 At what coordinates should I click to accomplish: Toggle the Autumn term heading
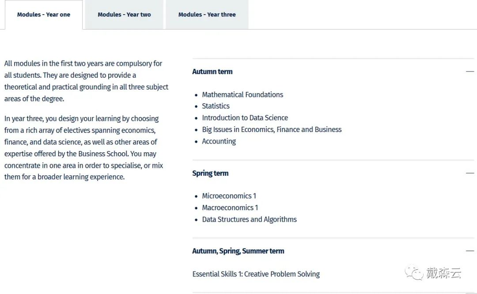[x=212, y=72]
